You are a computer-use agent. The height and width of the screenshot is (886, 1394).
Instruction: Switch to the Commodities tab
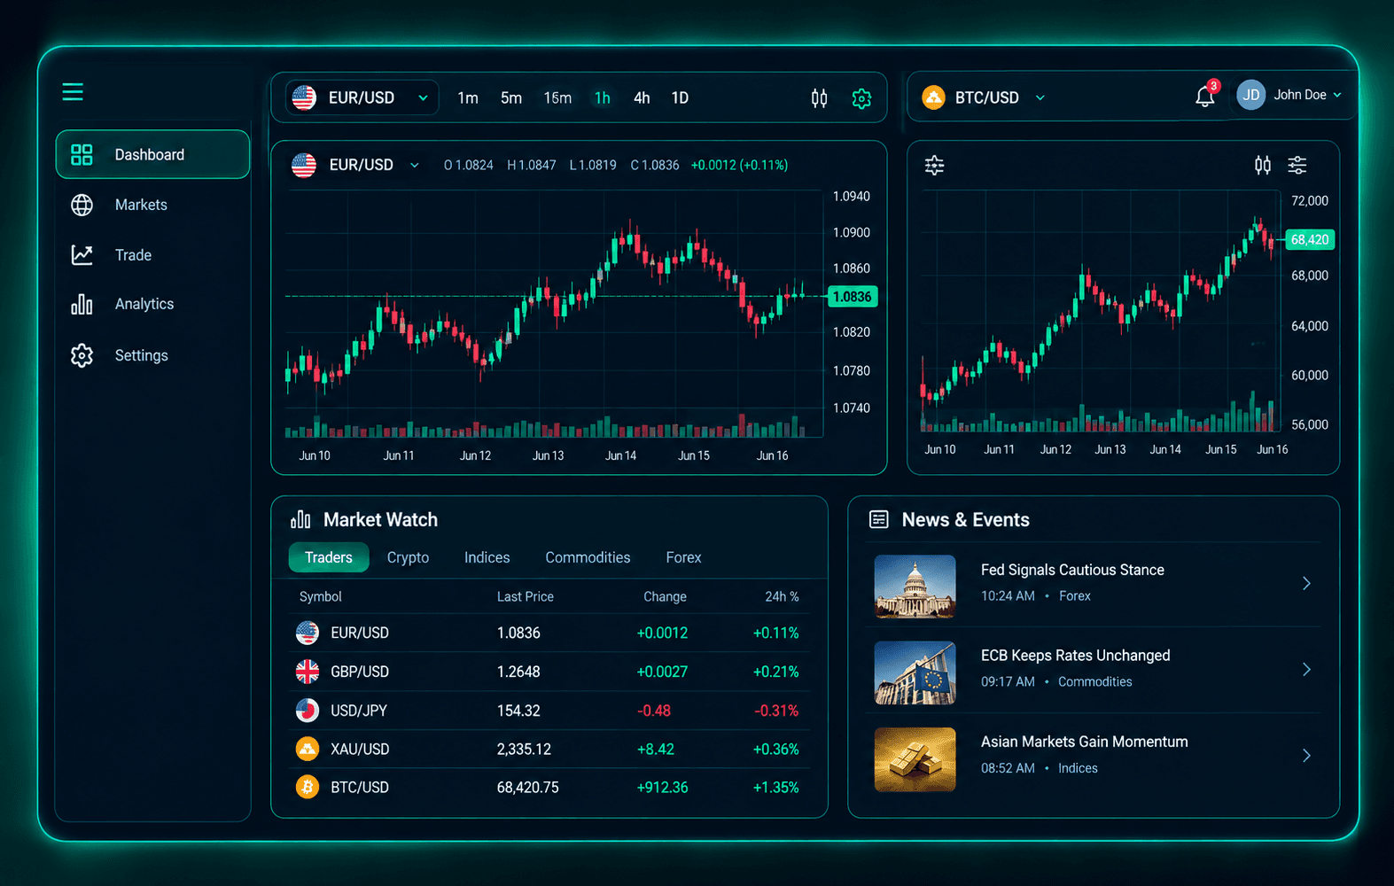coord(588,557)
